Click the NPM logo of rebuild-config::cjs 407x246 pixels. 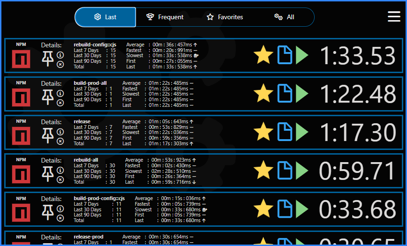[x=21, y=59]
